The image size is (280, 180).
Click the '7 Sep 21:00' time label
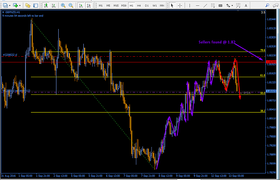pos(148,176)
